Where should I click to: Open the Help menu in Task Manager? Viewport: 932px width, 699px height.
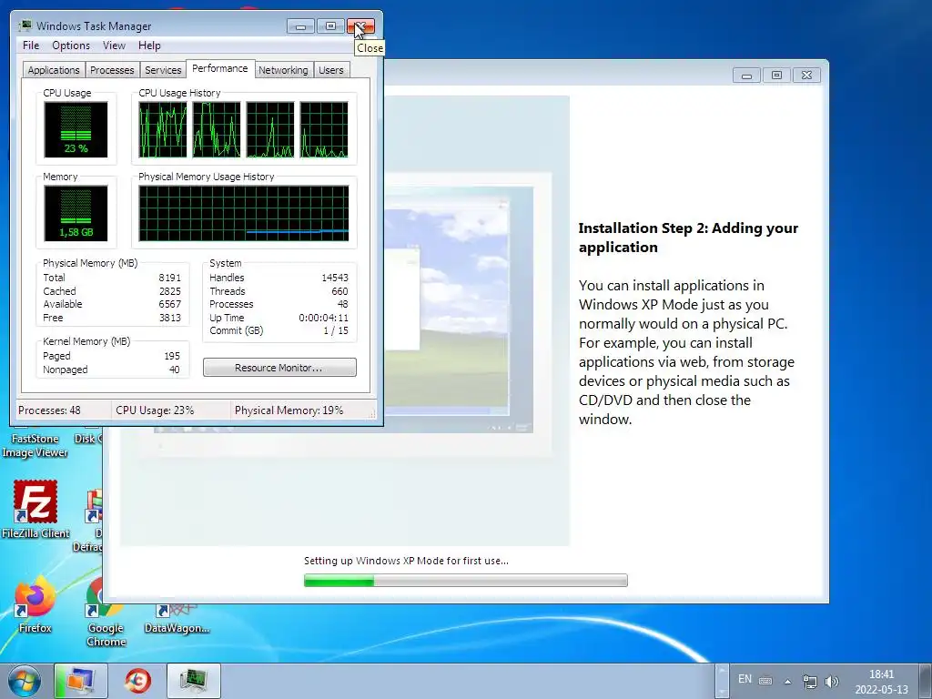149,46
